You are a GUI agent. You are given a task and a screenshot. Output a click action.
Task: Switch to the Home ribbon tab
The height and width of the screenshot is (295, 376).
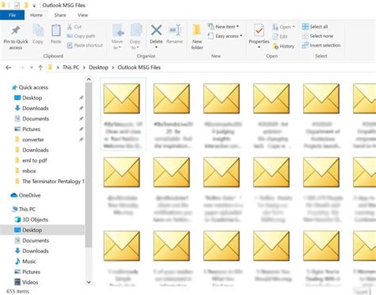coord(36,15)
